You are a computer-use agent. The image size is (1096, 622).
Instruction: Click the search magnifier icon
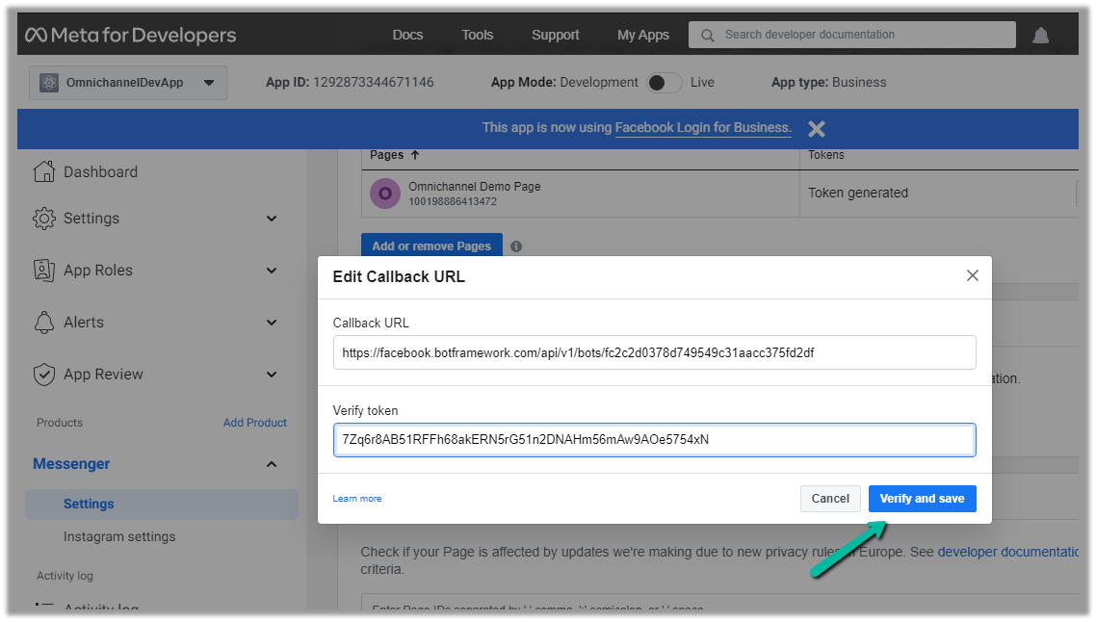pyautogui.click(x=708, y=36)
